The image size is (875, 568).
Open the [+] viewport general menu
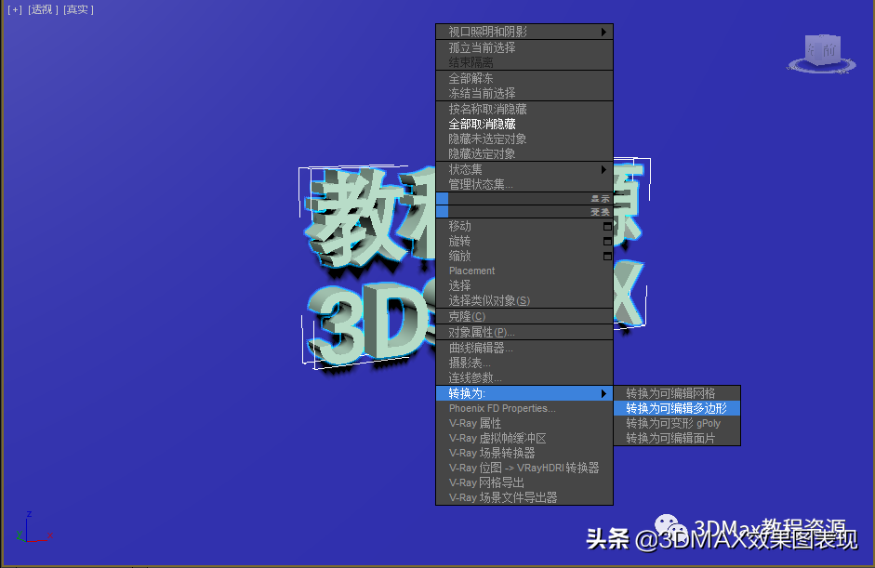click(15, 9)
